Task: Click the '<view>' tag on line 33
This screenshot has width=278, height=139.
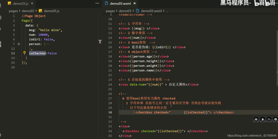Action: 124,126
